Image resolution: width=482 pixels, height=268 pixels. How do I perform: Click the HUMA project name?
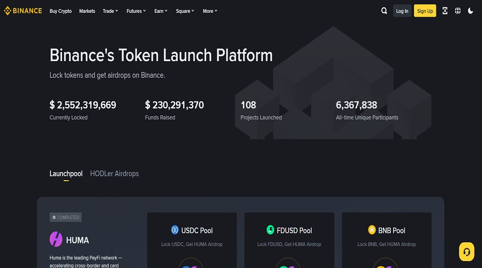coord(78,240)
